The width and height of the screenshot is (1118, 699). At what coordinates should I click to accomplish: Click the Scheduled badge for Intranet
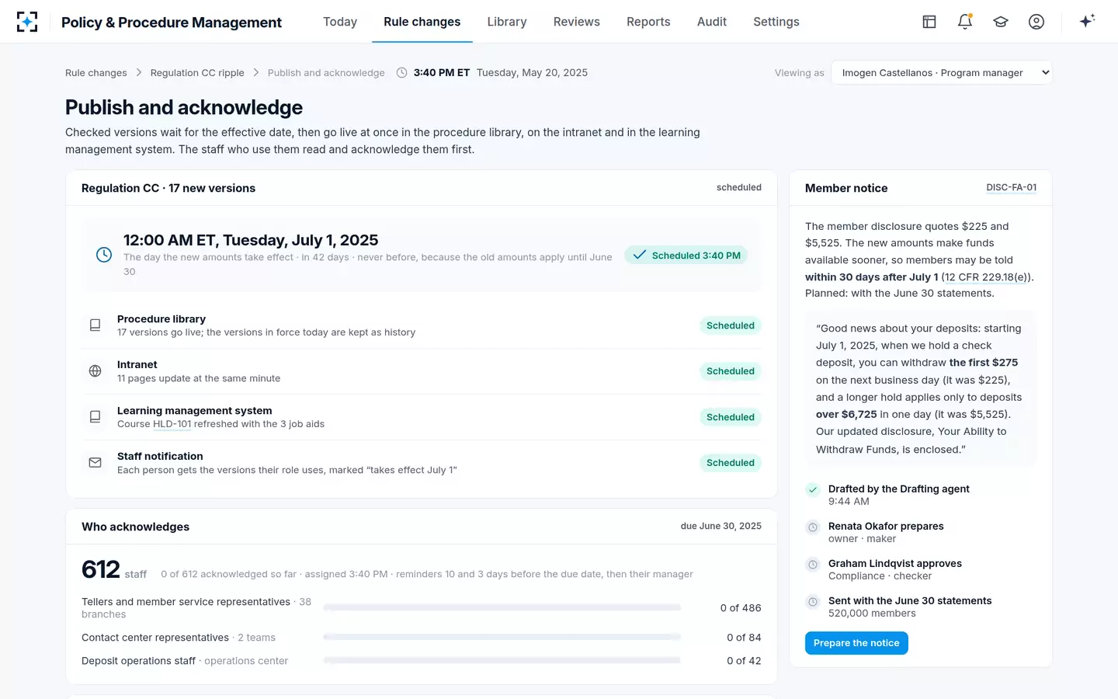(x=730, y=371)
